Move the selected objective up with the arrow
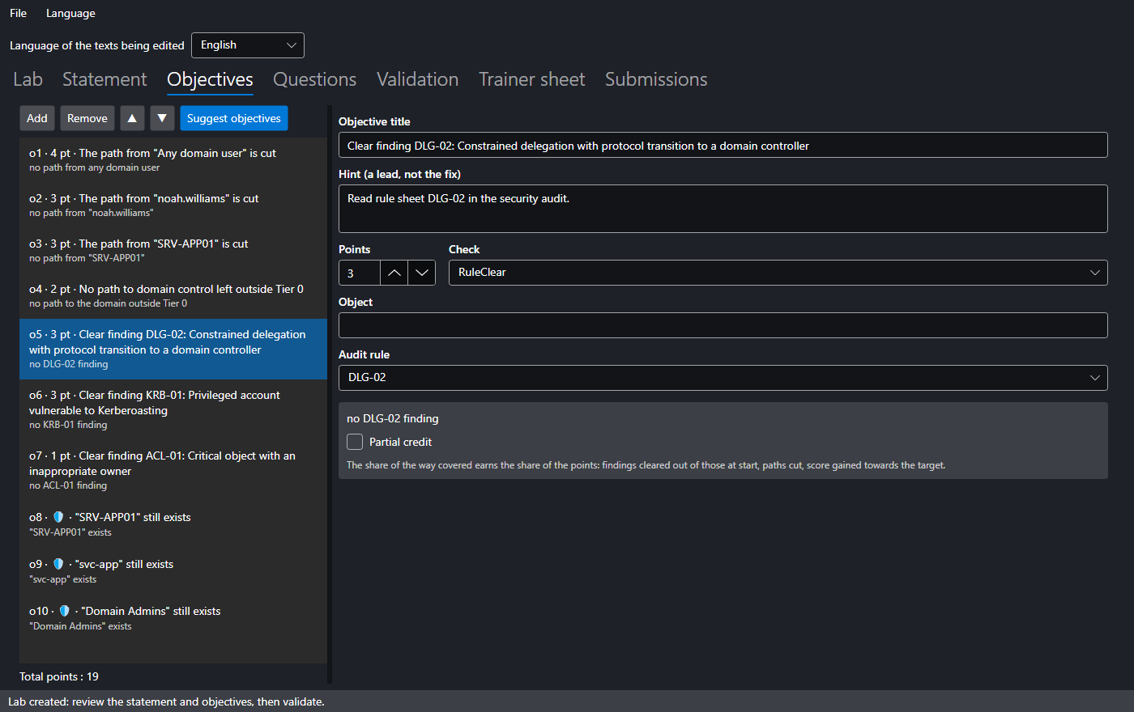 pos(132,118)
